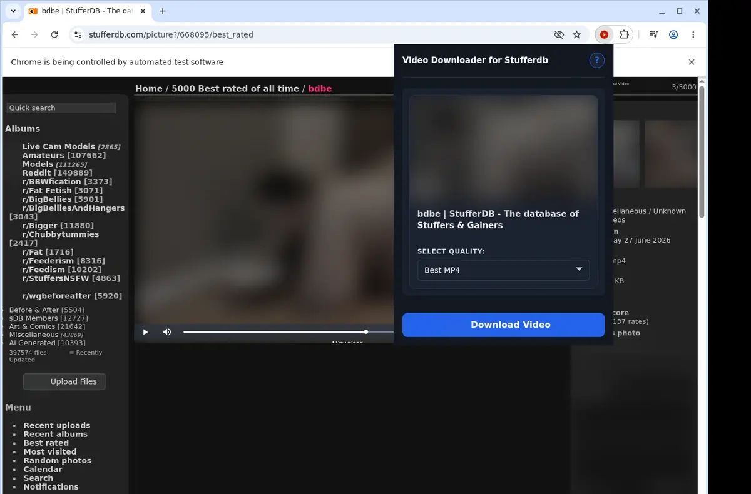
Task: Select Search menu item
Action: pyautogui.click(x=38, y=478)
